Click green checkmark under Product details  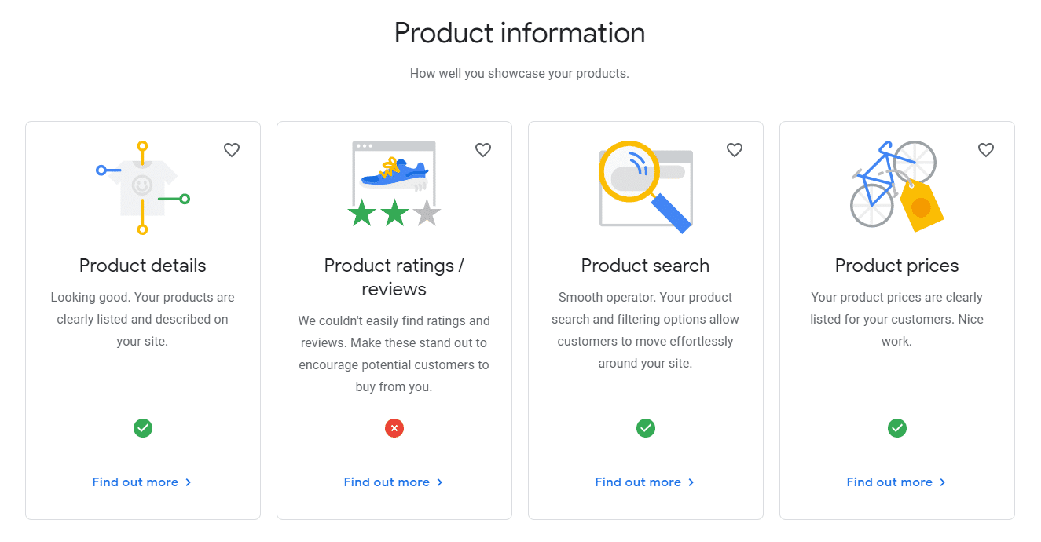(x=143, y=428)
